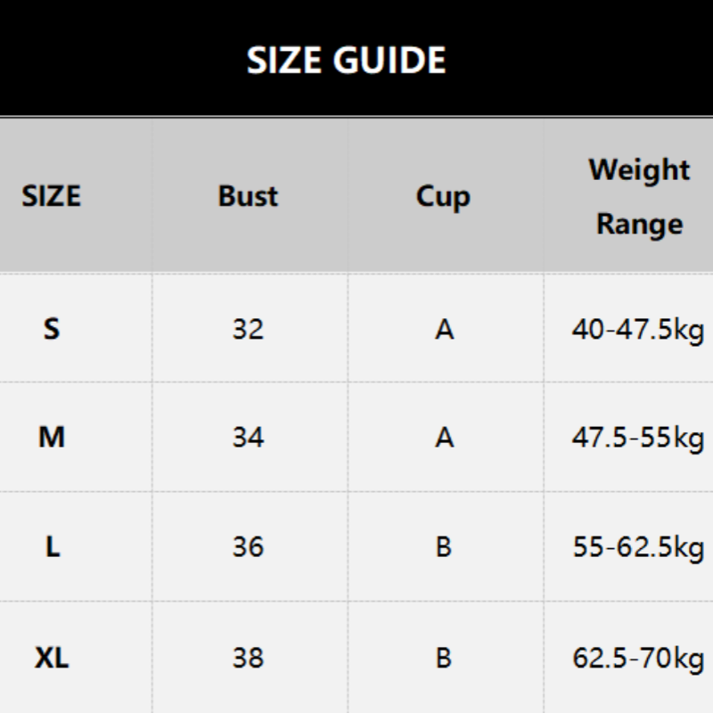Select the M size row label
Screen dimensions: 713x713
click(x=52, y=437)
